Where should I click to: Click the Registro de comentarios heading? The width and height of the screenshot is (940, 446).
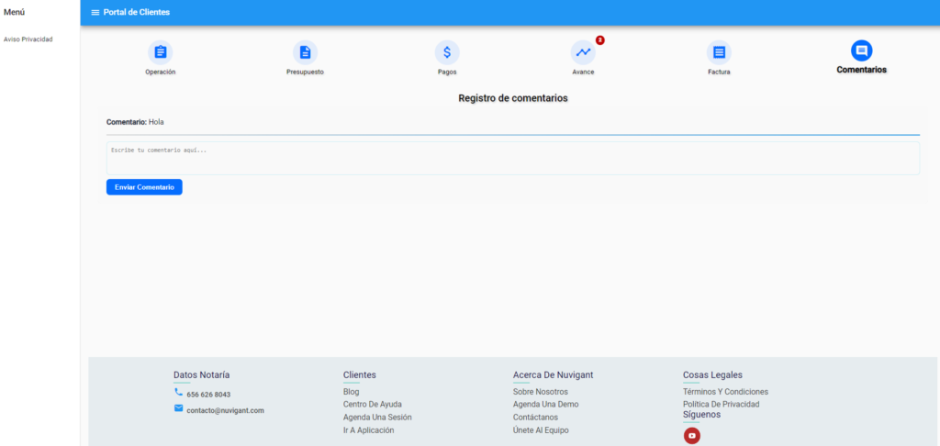(x=513, y=97)
